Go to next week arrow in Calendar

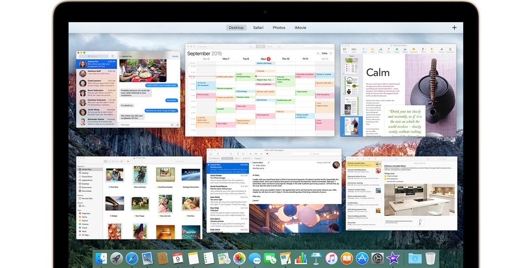point(331,54)
